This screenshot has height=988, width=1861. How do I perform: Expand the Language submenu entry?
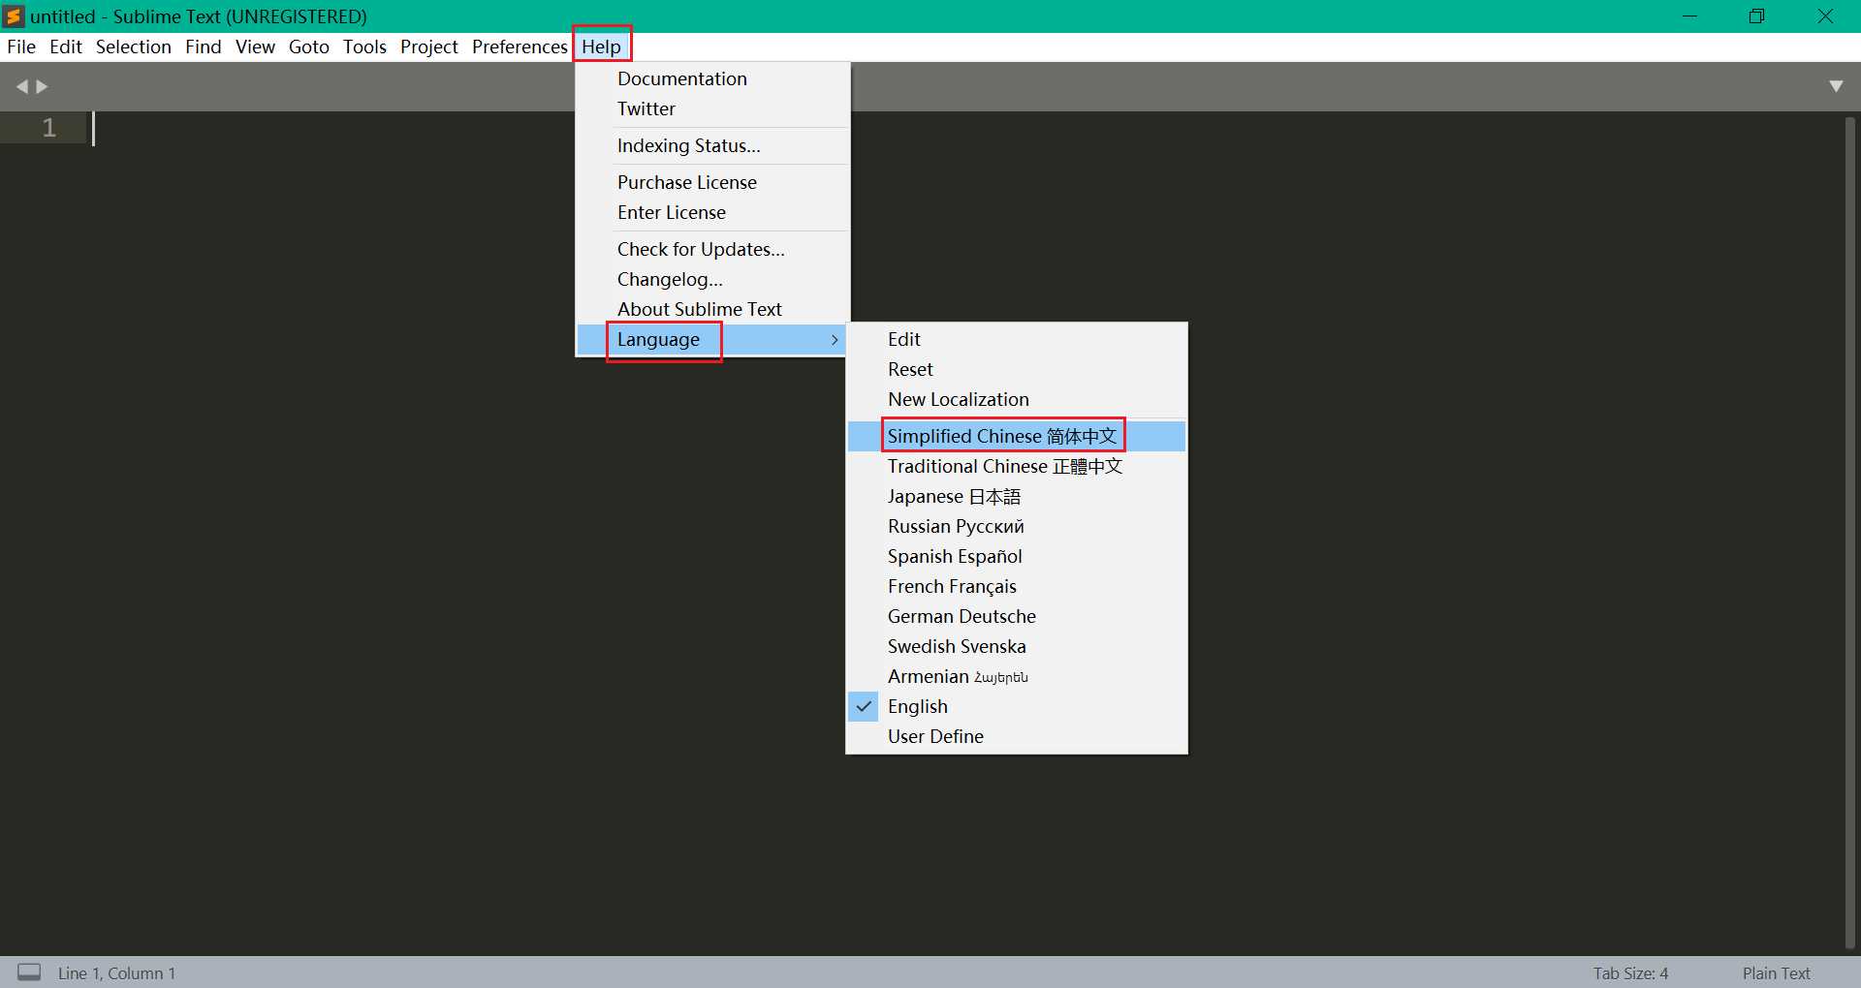(712, 339)
